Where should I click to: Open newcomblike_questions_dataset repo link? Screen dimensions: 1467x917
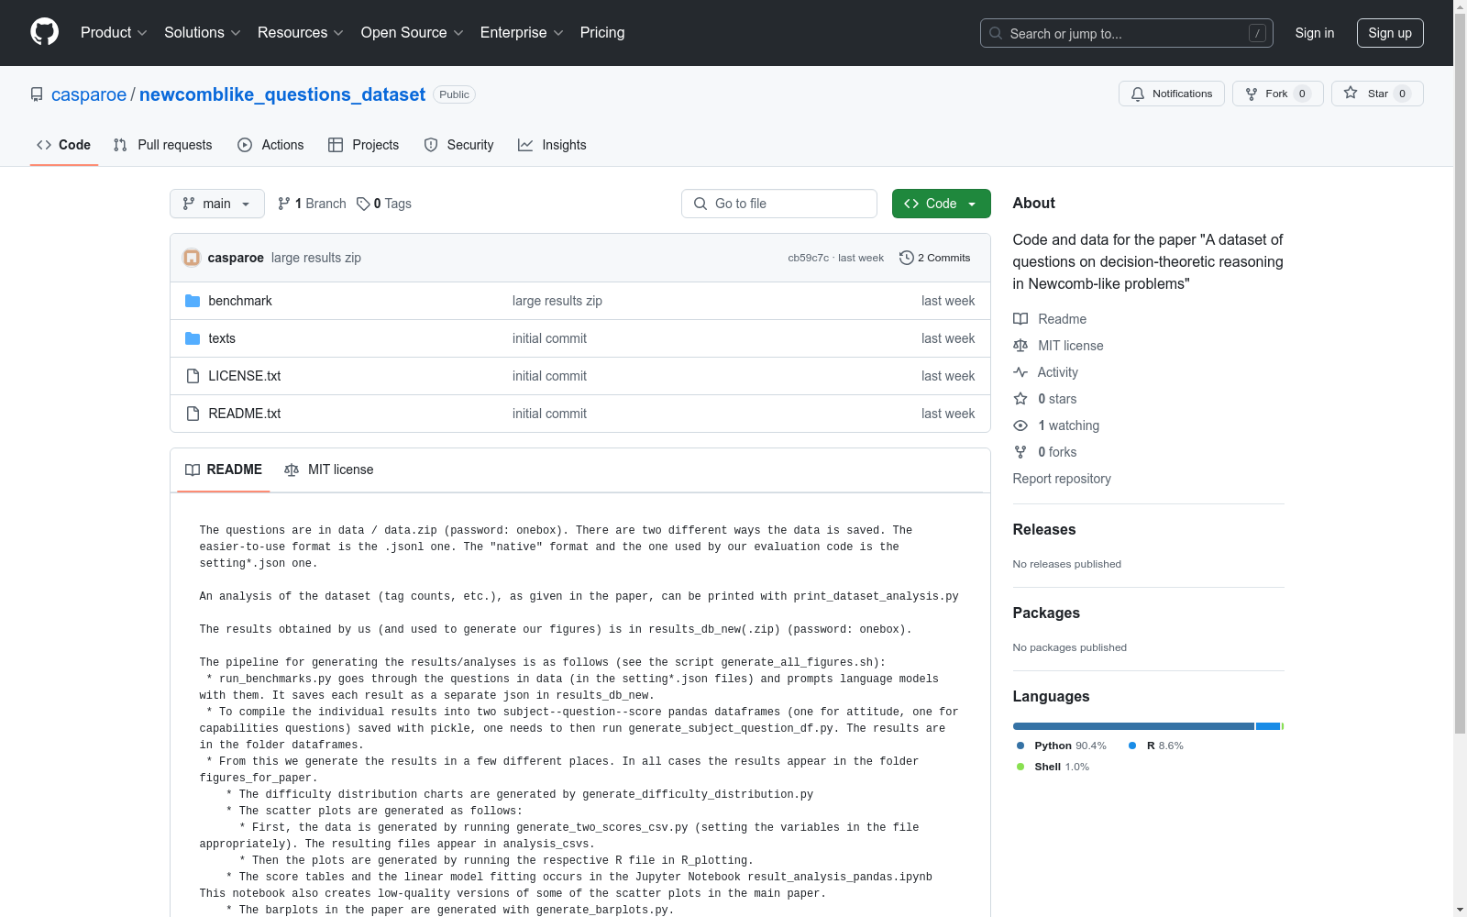tap(282, 94)
